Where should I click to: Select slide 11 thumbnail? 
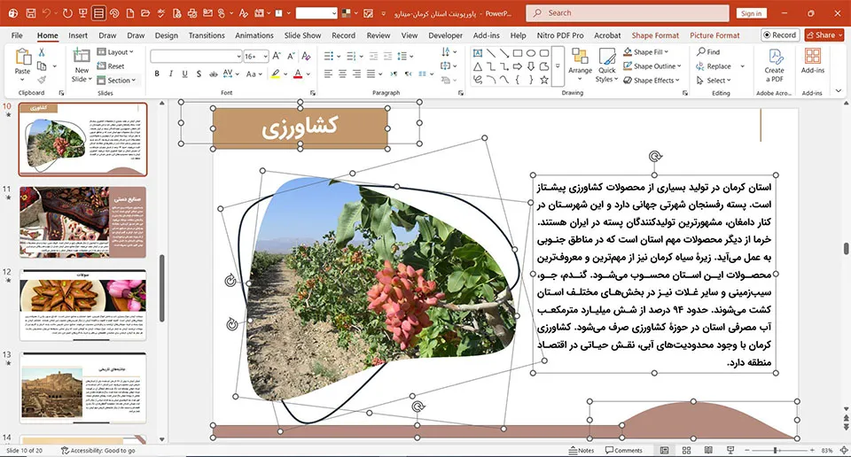[x=82, y=221]
